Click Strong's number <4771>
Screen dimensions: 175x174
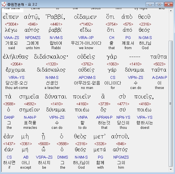(x=123, y=104)
